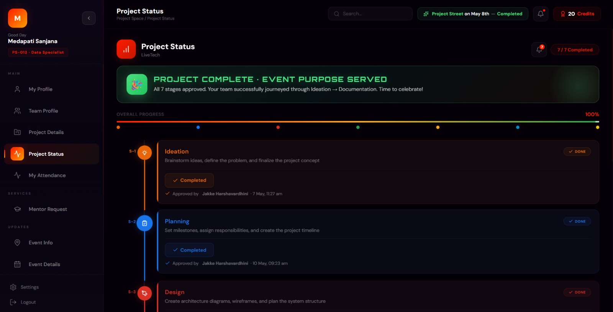Image resolution: width=613 pixels, height=312 pixels.
Task: Click the blue second progress dot
Action: [198, 127]
